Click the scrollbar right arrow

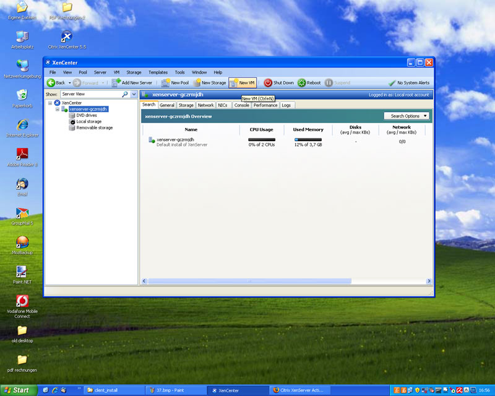point(429,281)
